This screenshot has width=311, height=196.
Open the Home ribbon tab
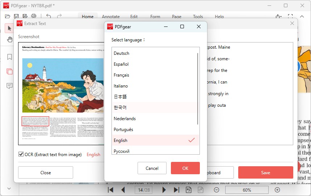pos(88,16)
